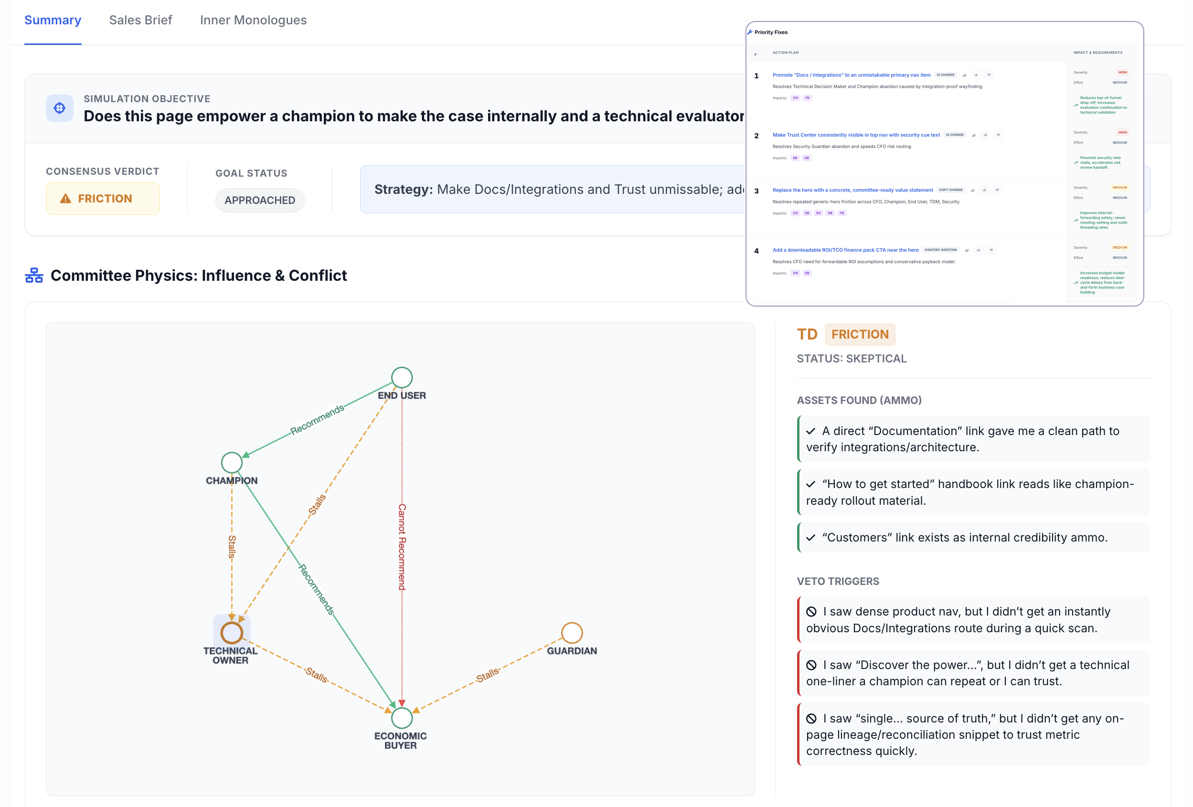Select the Guardian node circle

(x=571, y=632)
